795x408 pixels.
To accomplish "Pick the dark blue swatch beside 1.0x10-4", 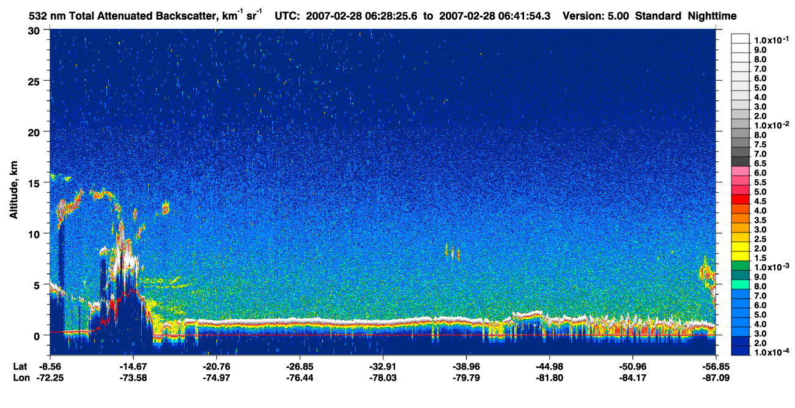I will coord(741,352).
